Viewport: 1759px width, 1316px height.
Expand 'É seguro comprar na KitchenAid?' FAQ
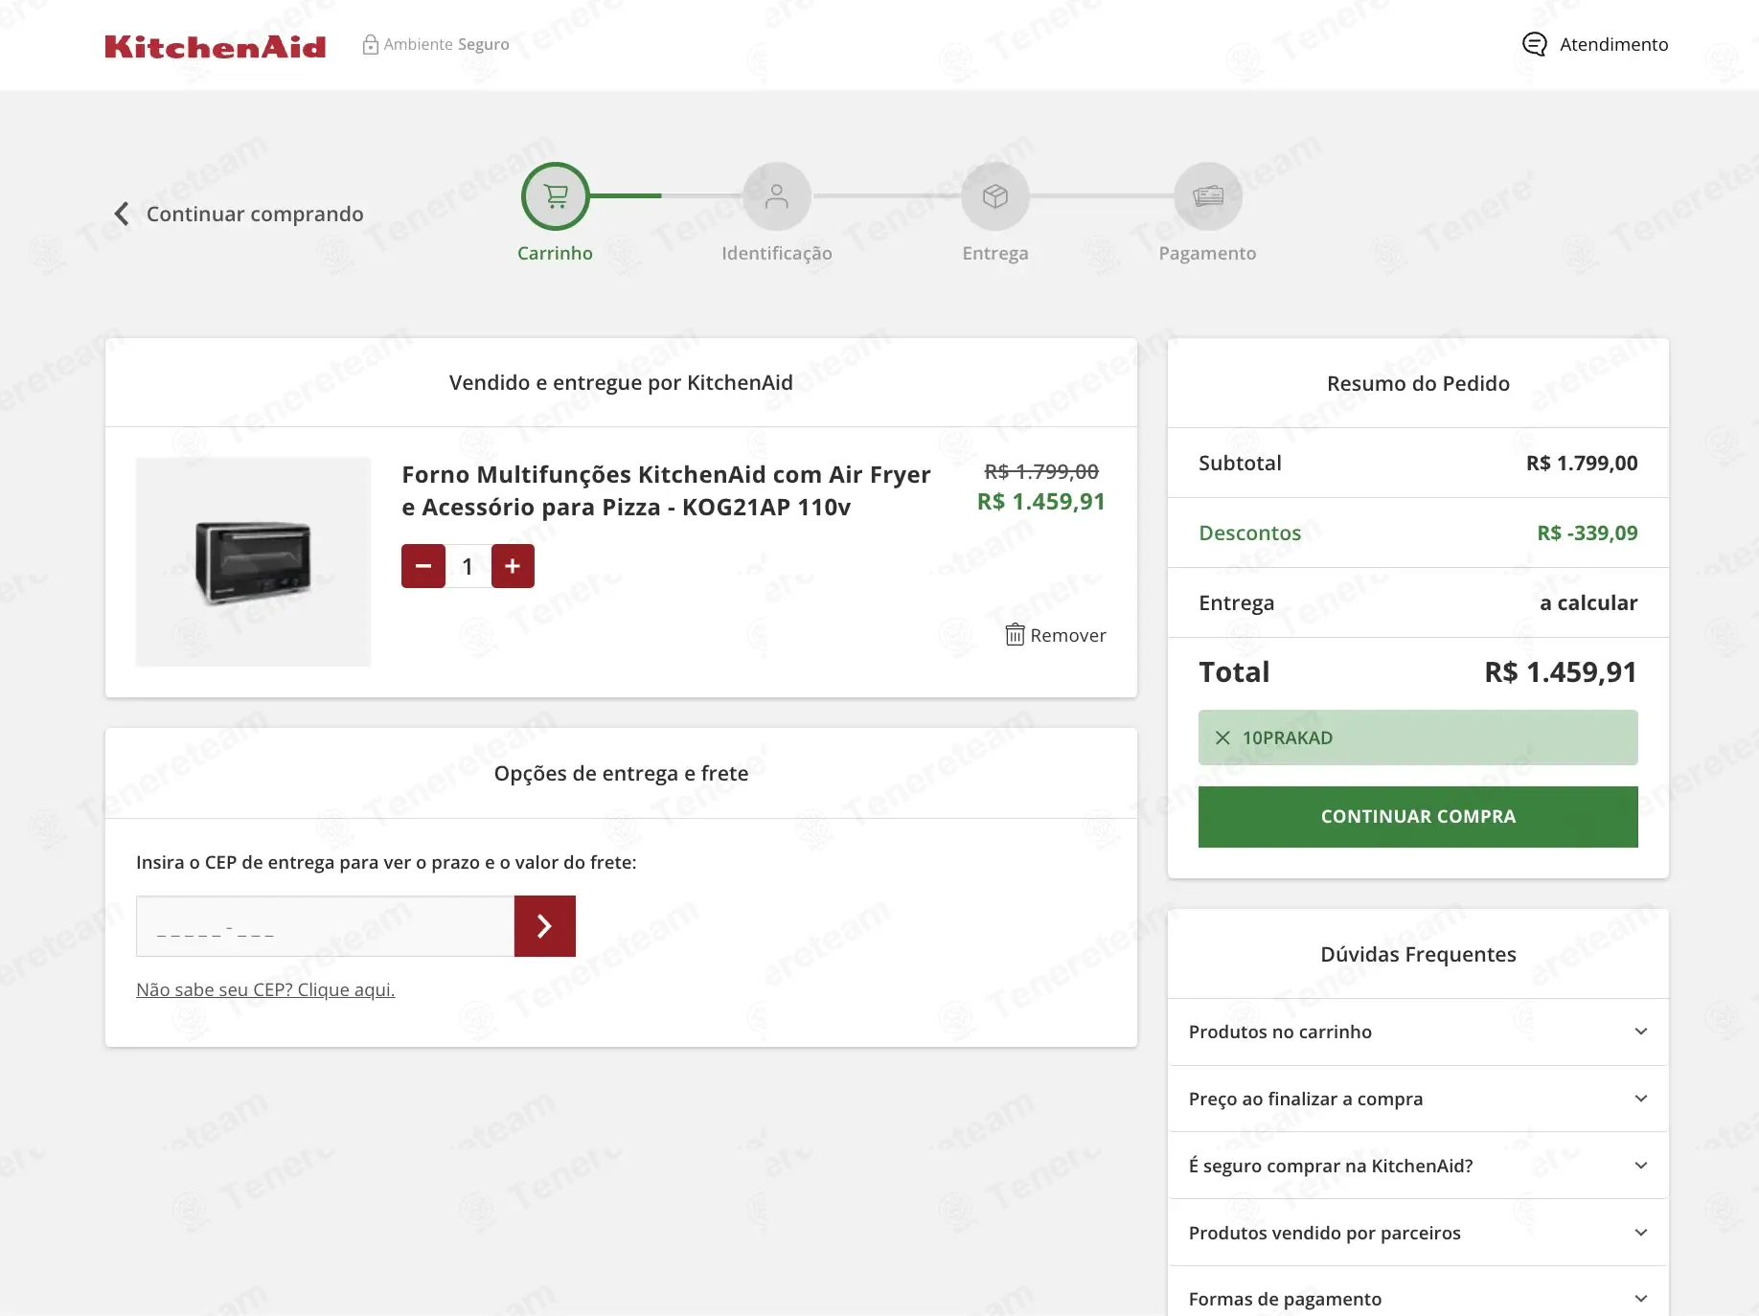[1418, 1166]
